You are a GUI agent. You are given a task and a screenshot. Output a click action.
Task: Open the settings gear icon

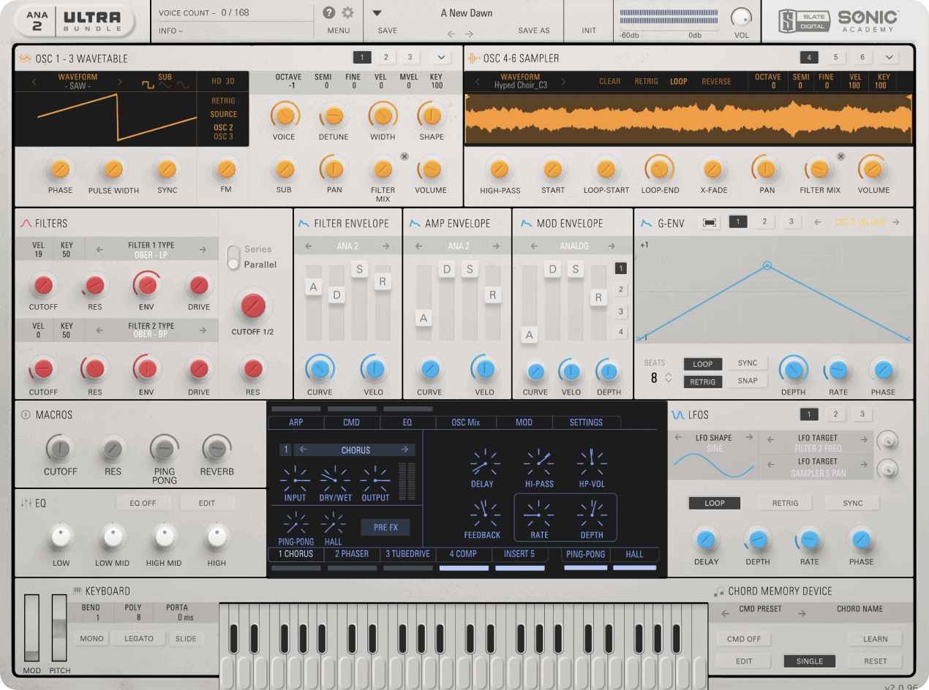coord(347,12)
